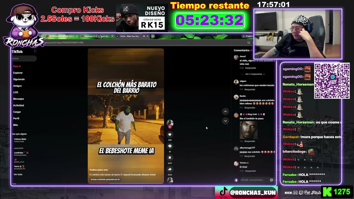Expand 'Ver 2 respuestas' replies
The image size is (354, 199).
(x=255, y=74)
